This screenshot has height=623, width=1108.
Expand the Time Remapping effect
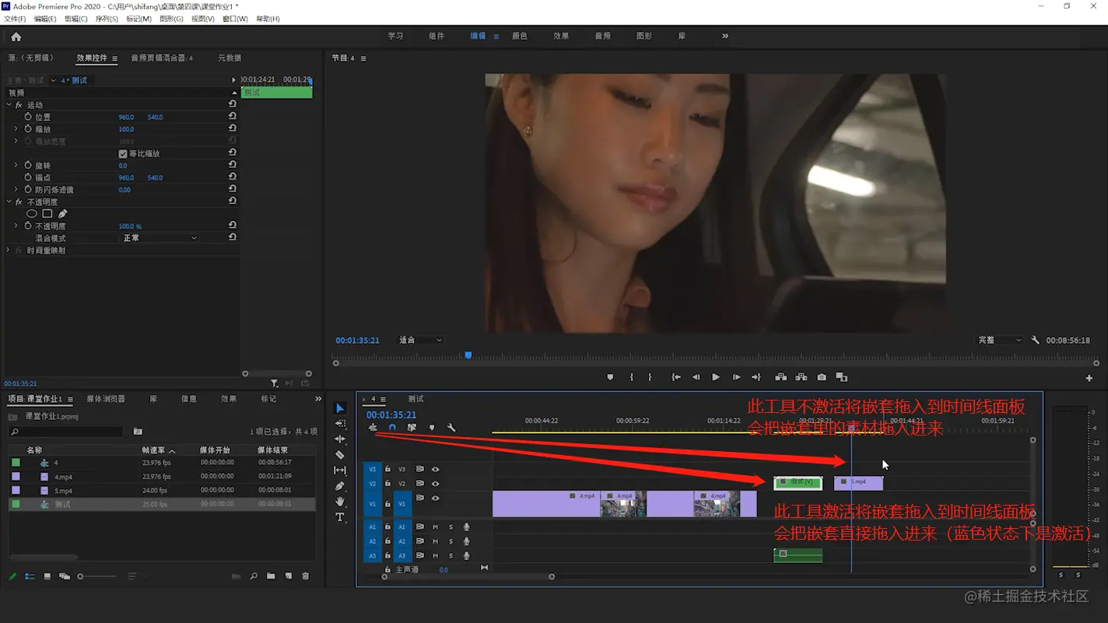point(9,250)
